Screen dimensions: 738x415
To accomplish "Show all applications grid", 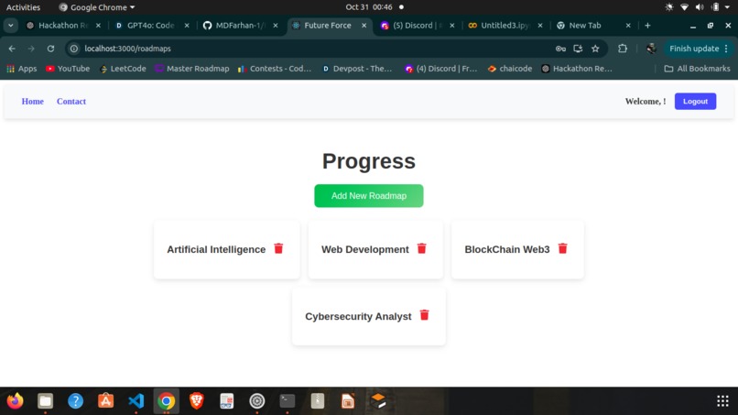I will tap(722, 401).
